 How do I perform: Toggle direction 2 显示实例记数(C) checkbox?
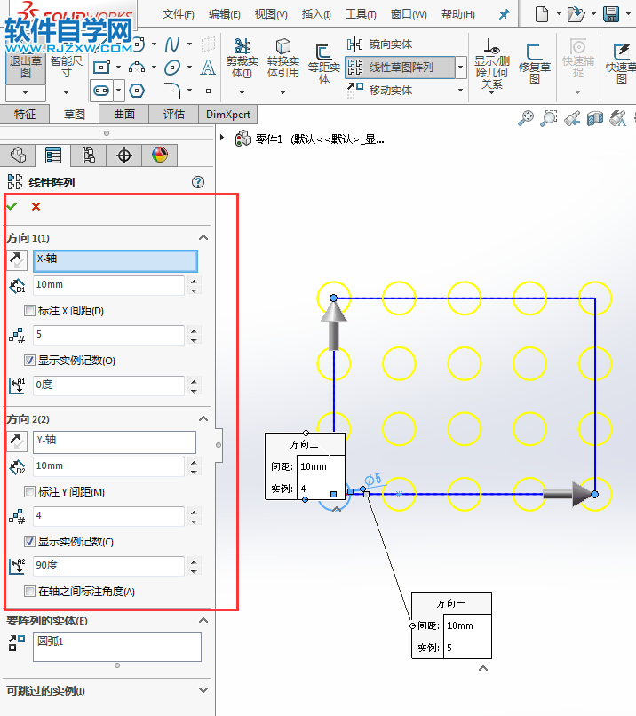coord(29,542)
